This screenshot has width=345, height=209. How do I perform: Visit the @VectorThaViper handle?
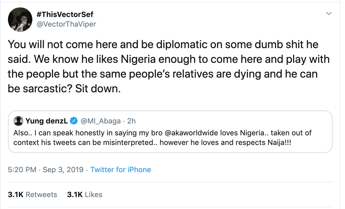tap(66, 24)
